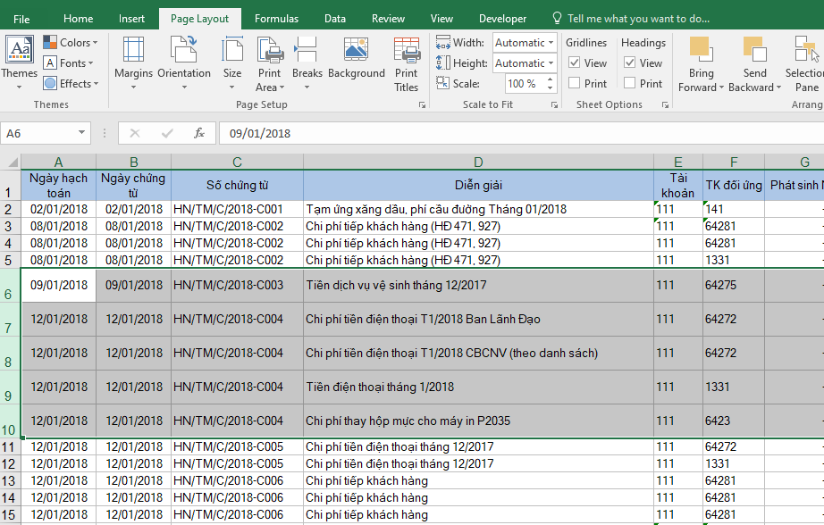Click the Margins icon

coord(133,52)
